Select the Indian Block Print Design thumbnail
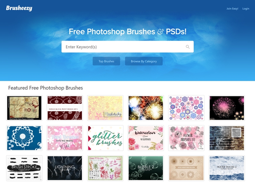The width and height of the screenshot is (255, 182). click(65, 108)
